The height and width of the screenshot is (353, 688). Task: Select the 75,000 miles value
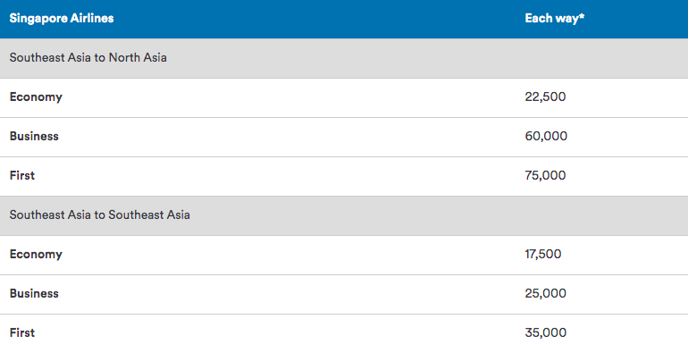(x=545, y=176)
